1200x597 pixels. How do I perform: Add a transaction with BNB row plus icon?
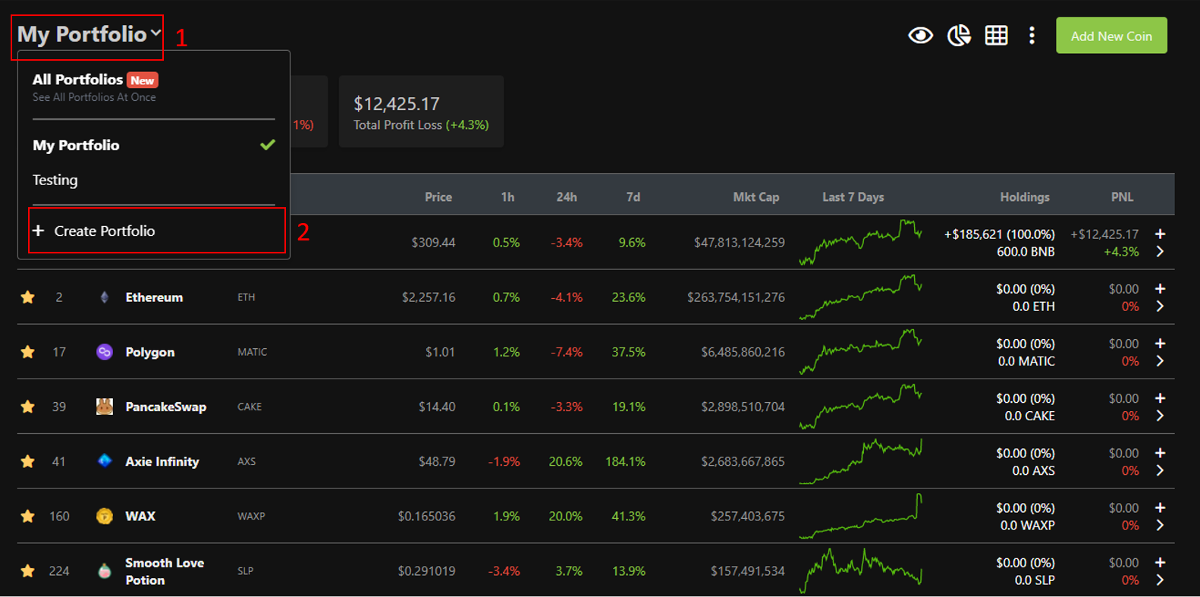1160,234
